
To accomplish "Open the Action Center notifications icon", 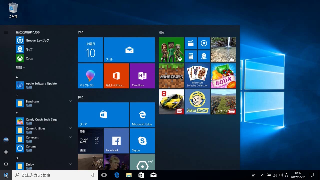I will (312, 175).
